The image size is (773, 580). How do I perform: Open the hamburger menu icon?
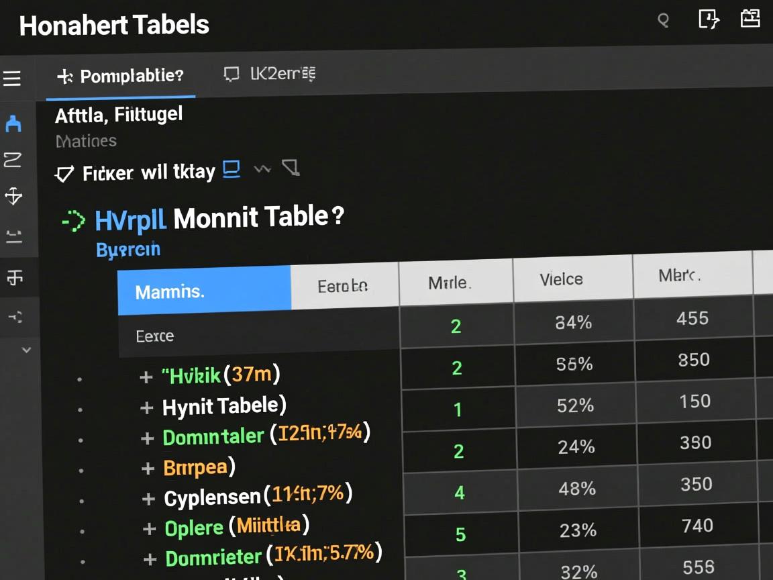click(x=12, y=79)
